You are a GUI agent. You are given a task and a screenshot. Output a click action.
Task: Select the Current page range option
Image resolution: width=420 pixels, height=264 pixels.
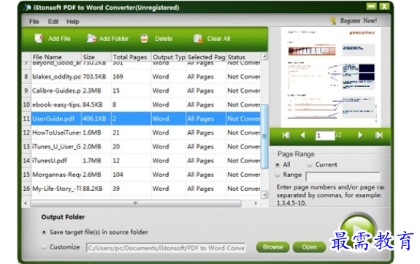pyautogui.click(x=310, y=165)
